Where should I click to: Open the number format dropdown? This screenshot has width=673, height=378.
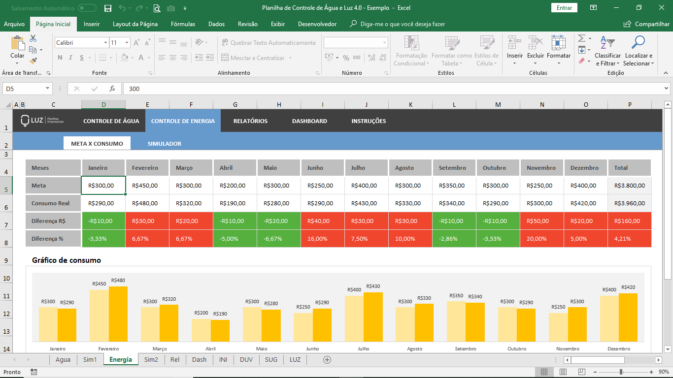tap(384, 43)
